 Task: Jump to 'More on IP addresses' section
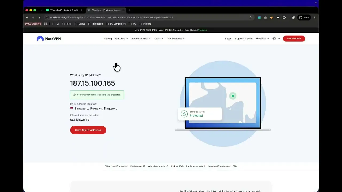pos(219,166)
